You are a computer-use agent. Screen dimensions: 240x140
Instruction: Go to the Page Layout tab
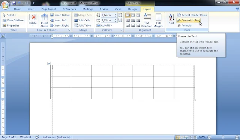click(49, 9)
